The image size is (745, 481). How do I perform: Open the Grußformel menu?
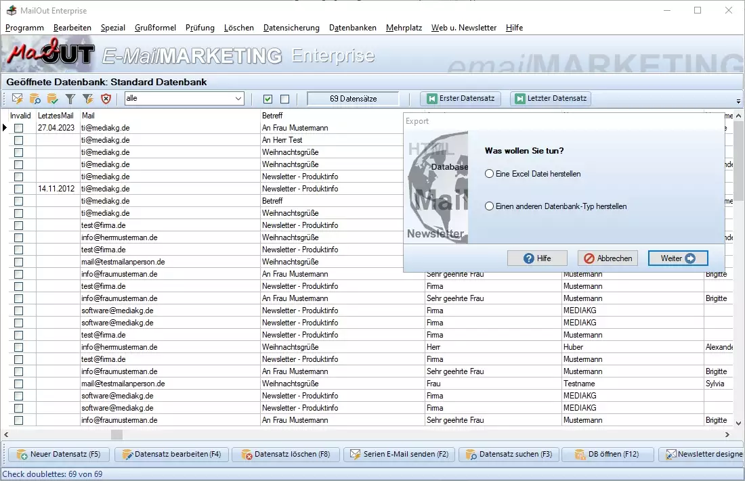pyautogui.click(x=155, y=28)
